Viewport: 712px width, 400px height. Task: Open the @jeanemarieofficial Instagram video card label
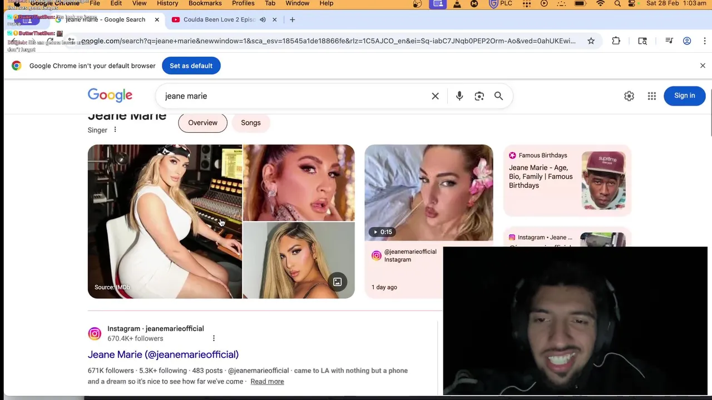(411, 256)
